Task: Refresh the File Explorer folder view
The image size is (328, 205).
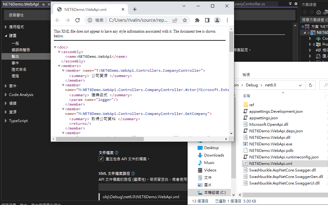Action: coord(310,85)
